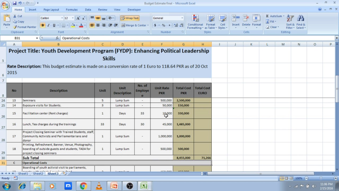Click the Insert Function fx icon
This screenshot has height=191, width=339.
[57, 38]
